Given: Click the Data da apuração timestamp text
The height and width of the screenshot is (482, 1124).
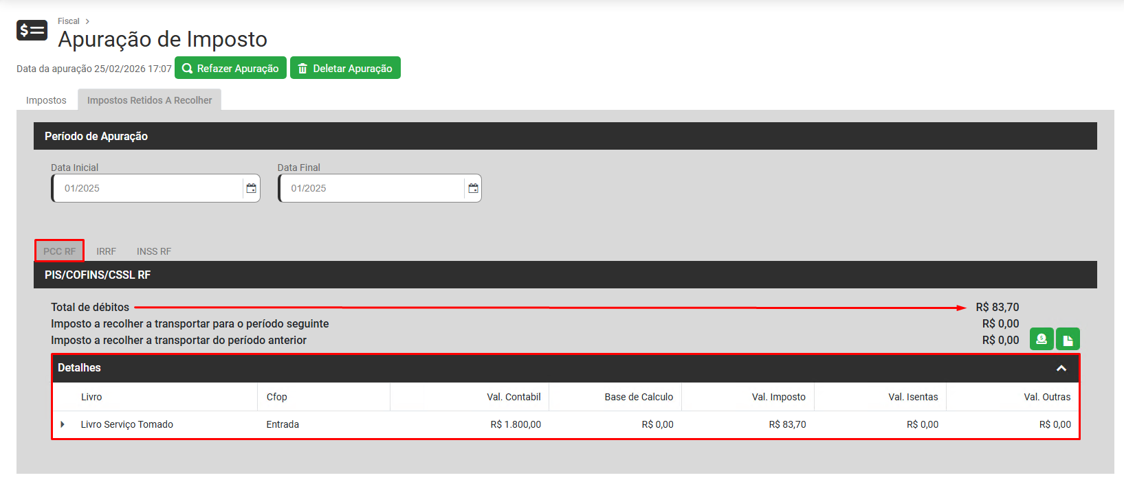Looking at the screenshot, I should pos(94,69).
